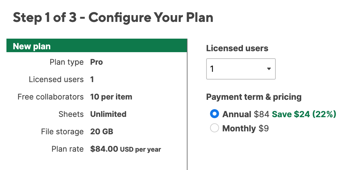Click the Free collaborators row label

pos(51,97)
